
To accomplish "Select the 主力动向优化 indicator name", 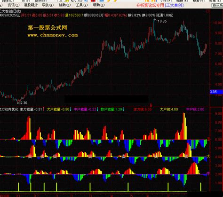I will tap(9, 109).
